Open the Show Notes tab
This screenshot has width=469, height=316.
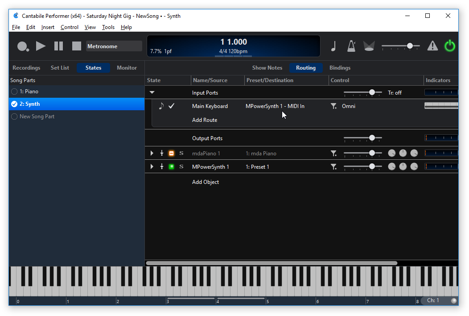[267, 68]
